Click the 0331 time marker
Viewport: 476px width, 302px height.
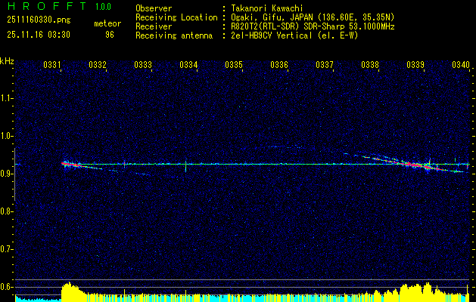pyautogui.click(x=52, y=64)
